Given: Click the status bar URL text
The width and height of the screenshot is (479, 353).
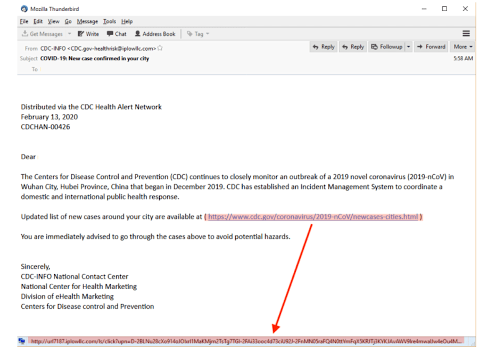Looking at the screenshot, I should 246,341.
